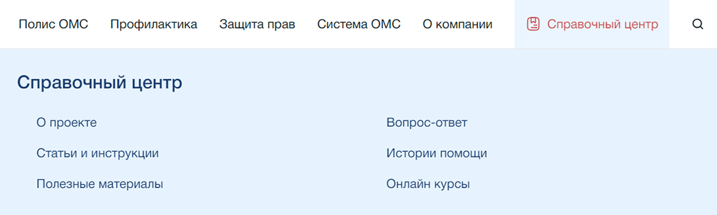
Task: Click the help center icon beside Справочный центр
Action: 533,24
